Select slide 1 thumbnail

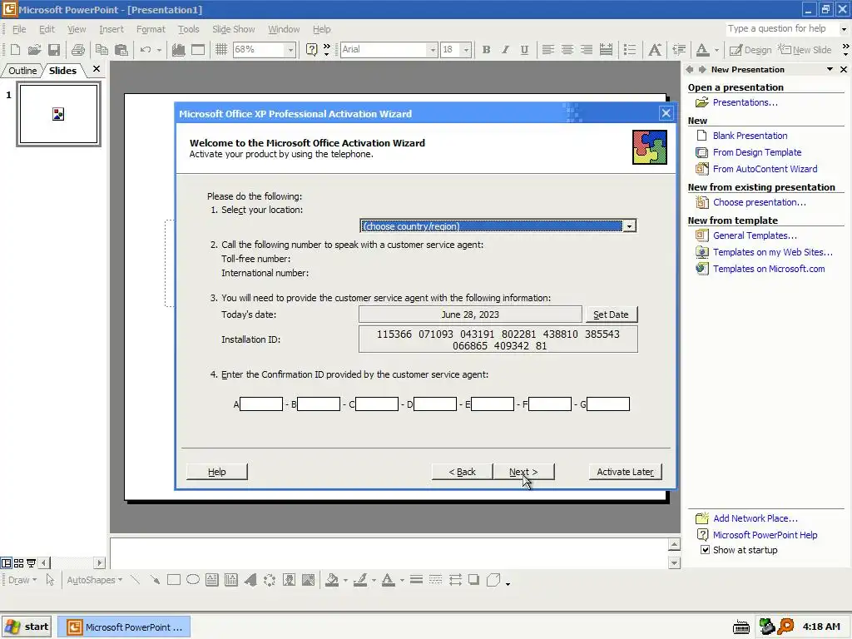(59, 114)
